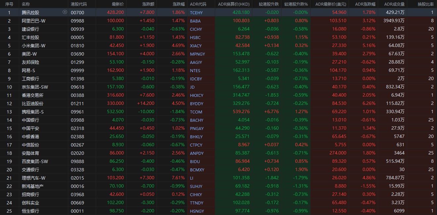Select the 理想汽车-W stock name
Image resolution: width=437 pixels, height=215 pixels.
(33, 178)
